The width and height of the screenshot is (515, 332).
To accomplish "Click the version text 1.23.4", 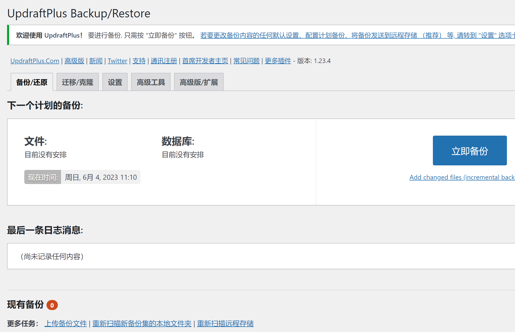I will (322, 61).
